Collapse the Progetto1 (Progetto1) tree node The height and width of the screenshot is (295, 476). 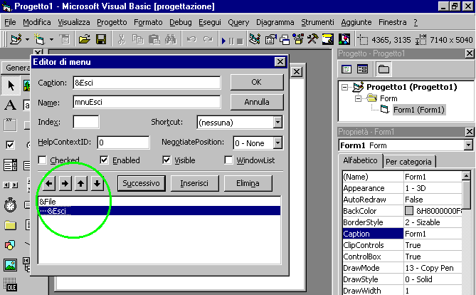(x=344, y=88)
